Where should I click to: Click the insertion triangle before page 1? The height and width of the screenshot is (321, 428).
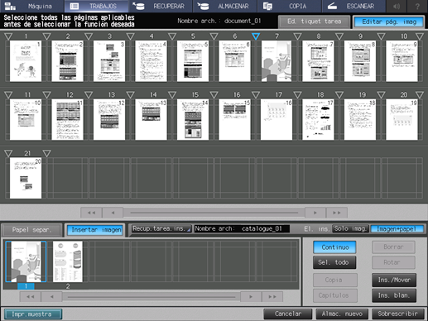8,36
